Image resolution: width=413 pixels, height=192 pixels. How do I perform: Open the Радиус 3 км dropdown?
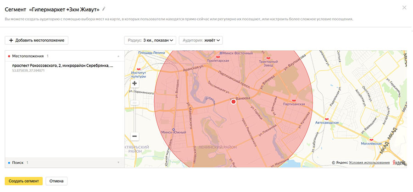[150, 40]
